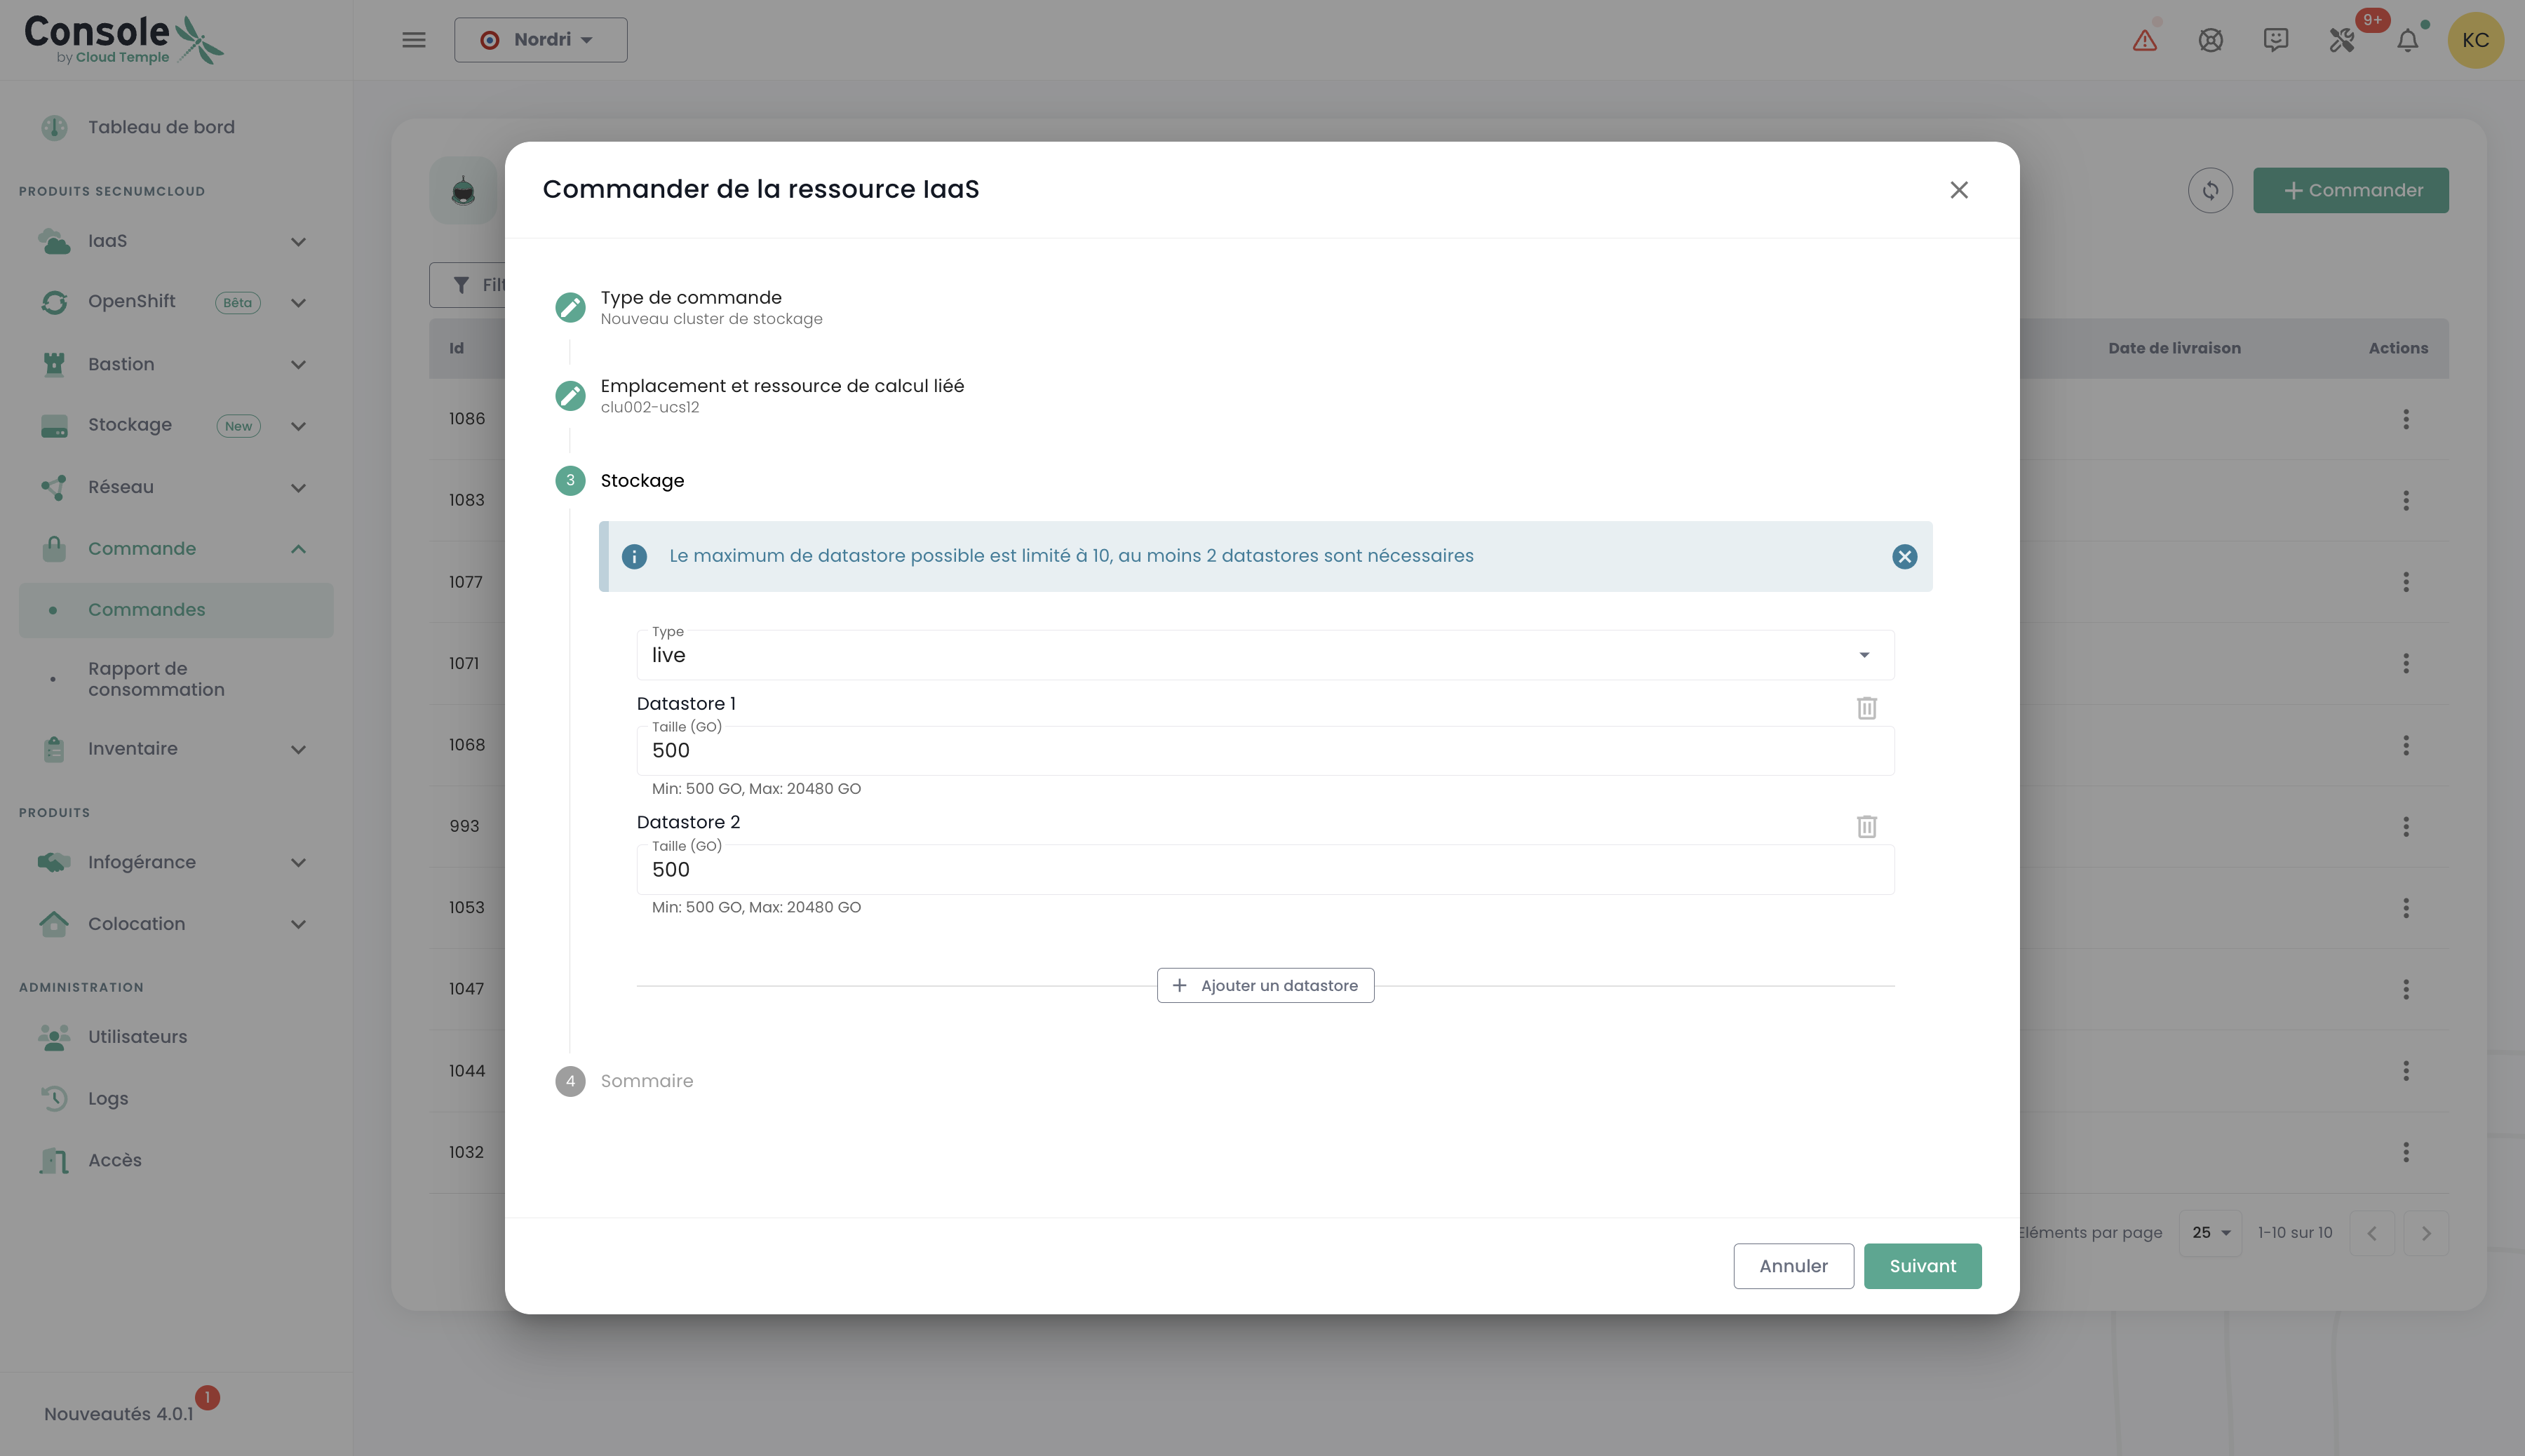Click the Annuler button
The height and width of the screenshot is (1456, 2525).
[1792, 1266]
